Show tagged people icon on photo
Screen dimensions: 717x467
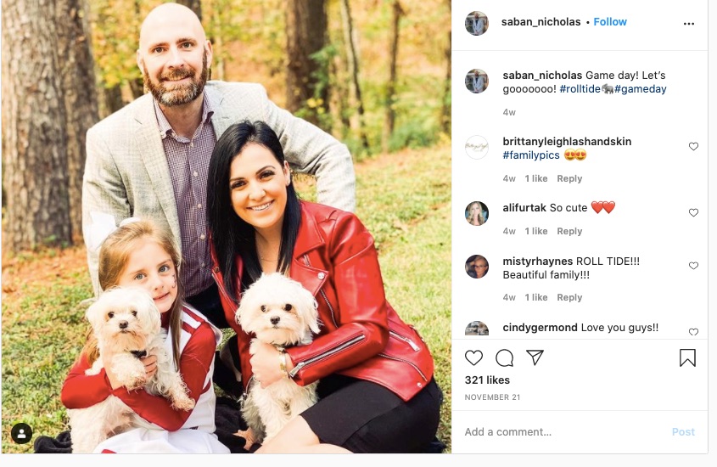pyautogui.click(x=21, y=433)
